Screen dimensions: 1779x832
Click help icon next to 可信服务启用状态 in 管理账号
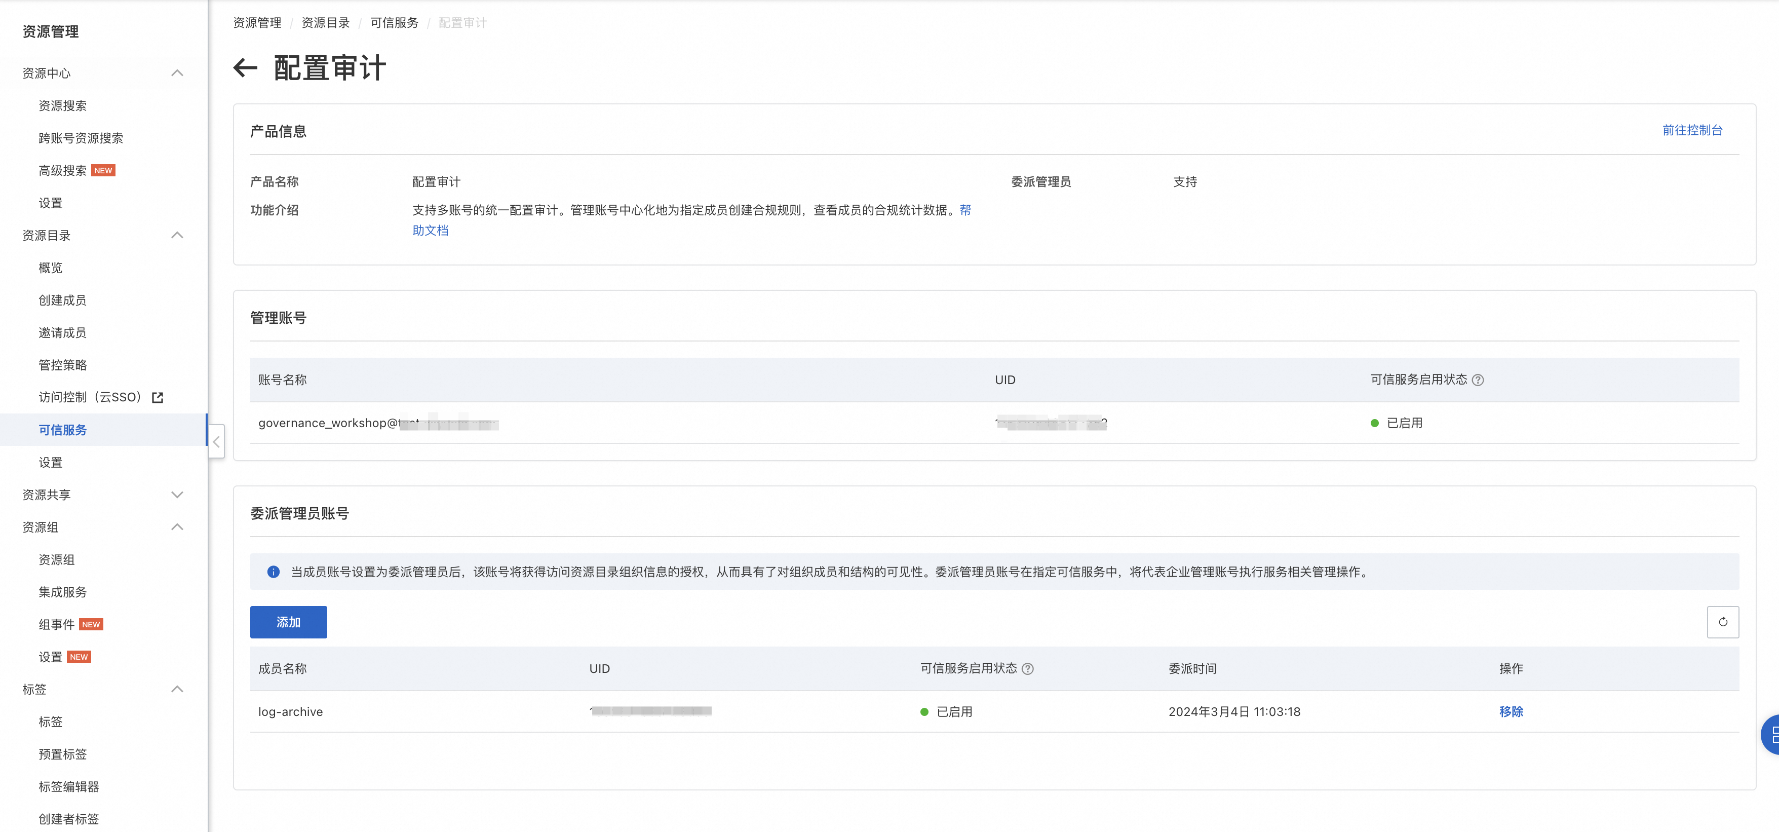[1477, 380]
